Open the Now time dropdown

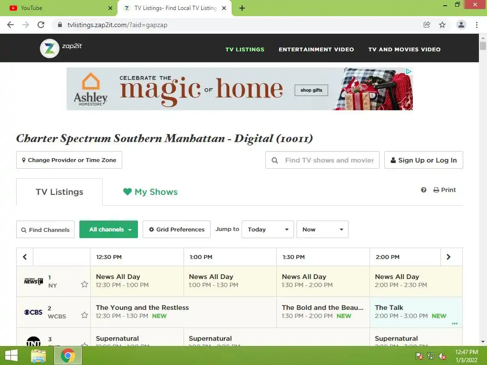tap(322, 230)
